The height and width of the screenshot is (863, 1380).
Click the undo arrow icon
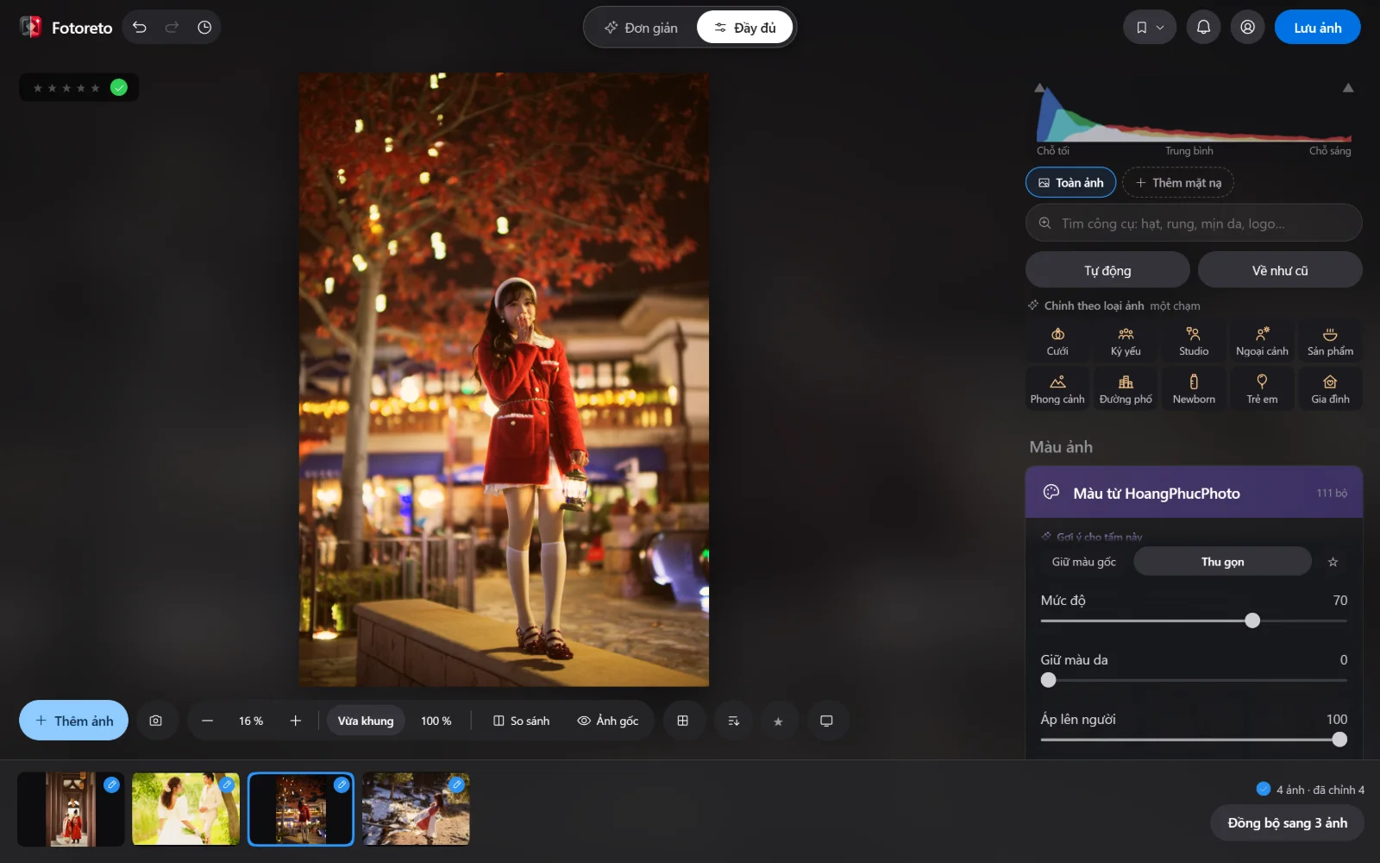(140, 28)
